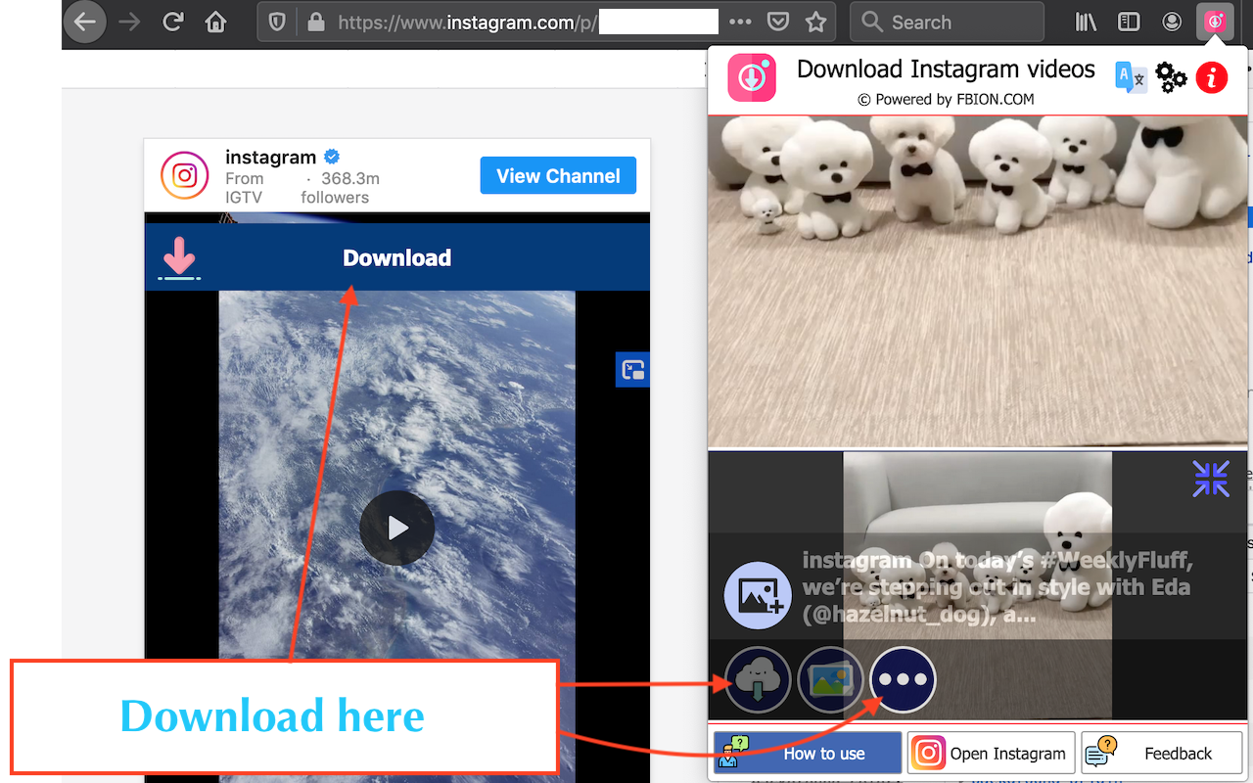The width and height of the screenshot is (1253, 783).
Task: Click the picture-in-picture icon on video
Action: click(633, 370)
